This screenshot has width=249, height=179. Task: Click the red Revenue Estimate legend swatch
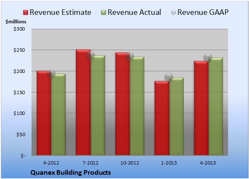click(25, 13)
